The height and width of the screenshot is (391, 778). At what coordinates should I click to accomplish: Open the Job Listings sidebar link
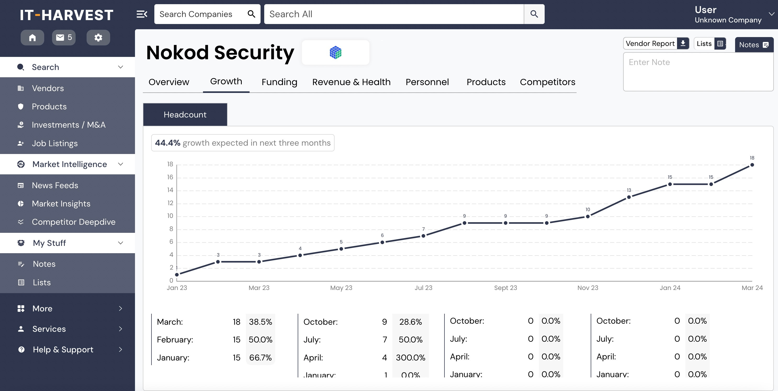[x=55, y=143]
